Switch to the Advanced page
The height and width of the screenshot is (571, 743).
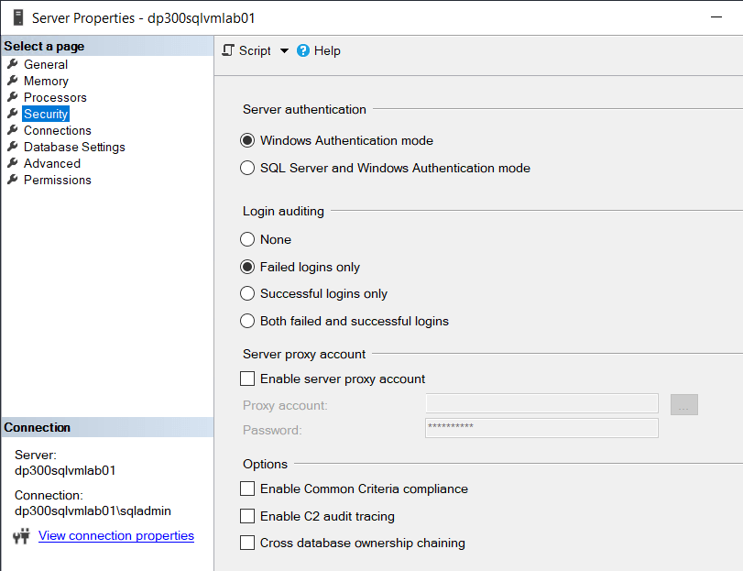[51, 163]
